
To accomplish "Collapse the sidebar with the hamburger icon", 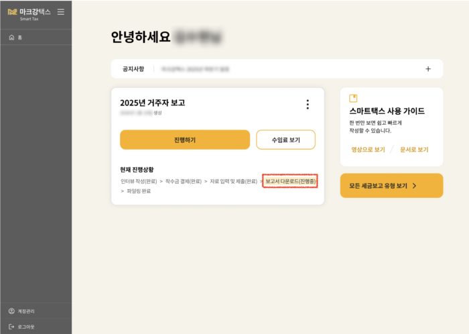I will tap(61, 12).
